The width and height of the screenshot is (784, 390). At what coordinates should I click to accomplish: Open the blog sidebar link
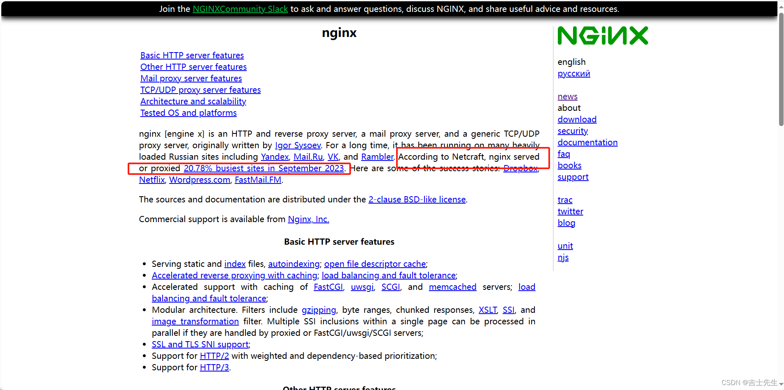pyautogui.click(x=566, y=223)
